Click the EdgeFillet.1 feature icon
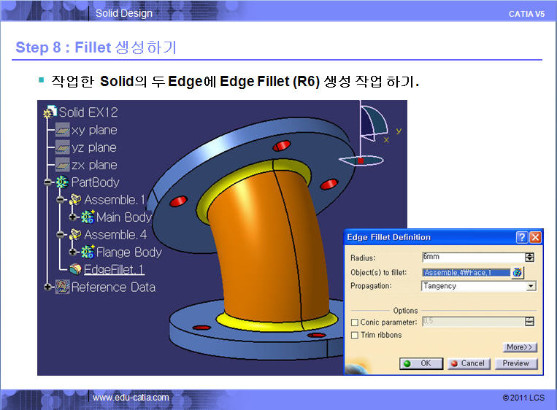This screenshot has width=557, height=410. pyautogui.click(x=75, y=270)
